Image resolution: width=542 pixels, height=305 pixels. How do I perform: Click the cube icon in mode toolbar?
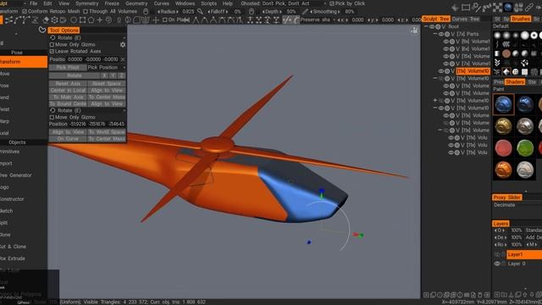pos(54,20)
